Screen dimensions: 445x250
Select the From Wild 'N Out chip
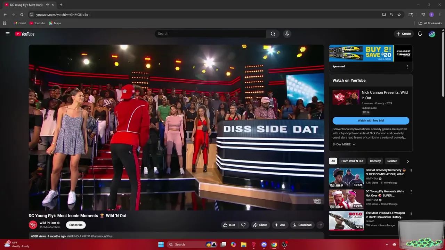[352, 161]
